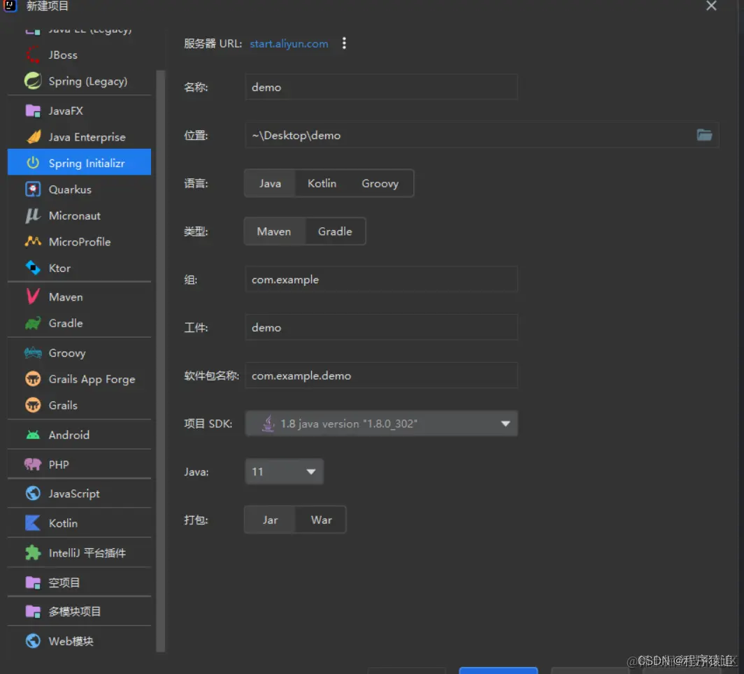Click the 工件 field containing demo
This screenshot has width=744, height=674.
[381, 327]
